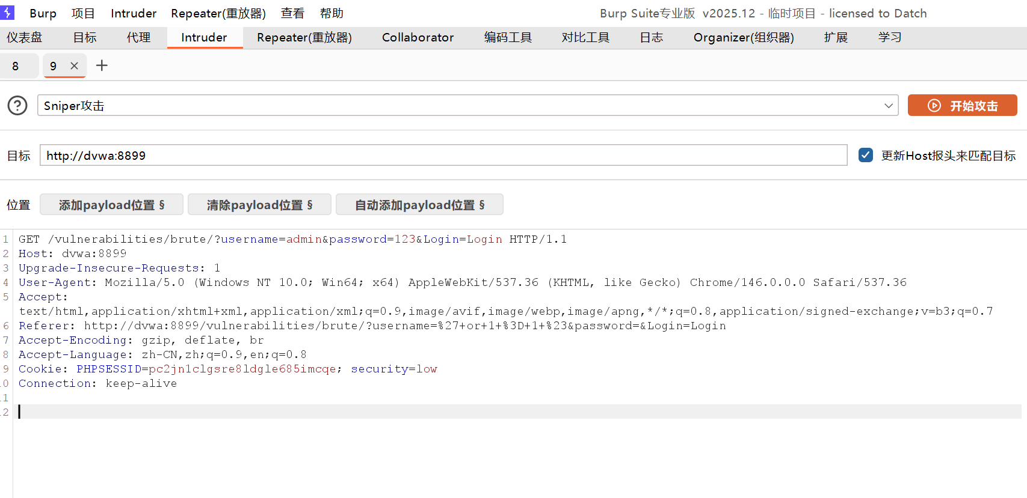Click Sniper攻击 attack type field

pyautogui.click(x=468, y=106)
